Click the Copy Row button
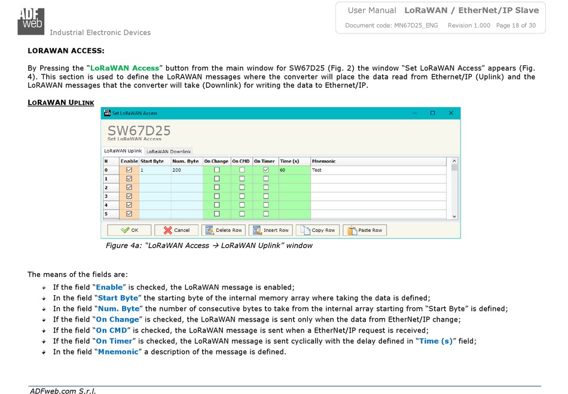568x394 pixels. click(x=317, y=230)
